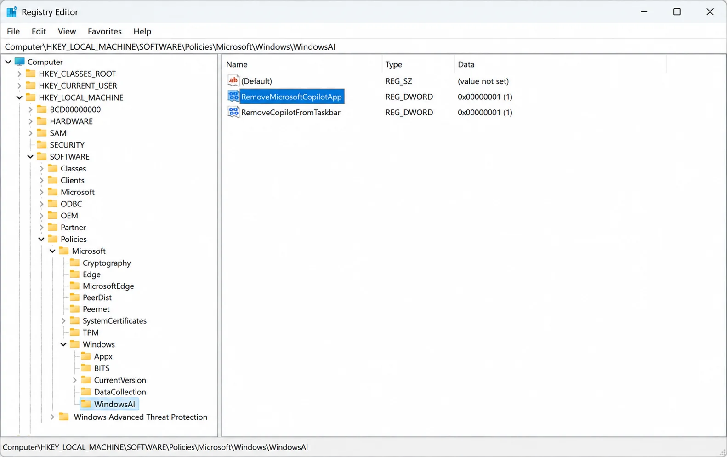The height and width of the screenshot is (457, 727).
Task: Click the WindowsAI folder icon
Action: pos(86,404)
